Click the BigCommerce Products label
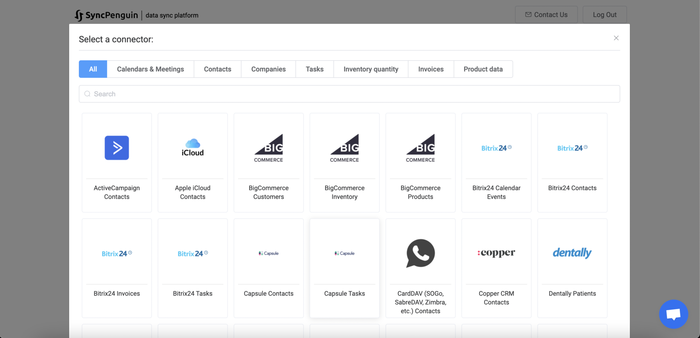 point(421,192)
